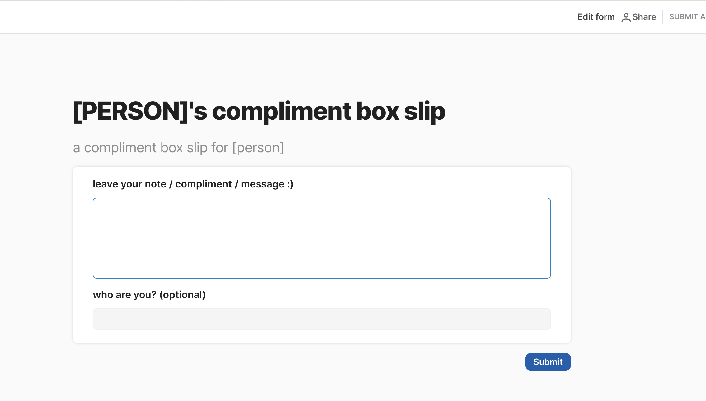Screen dimensions: 706x401
Task: Click the leave your note label
Action: (193, 184)
